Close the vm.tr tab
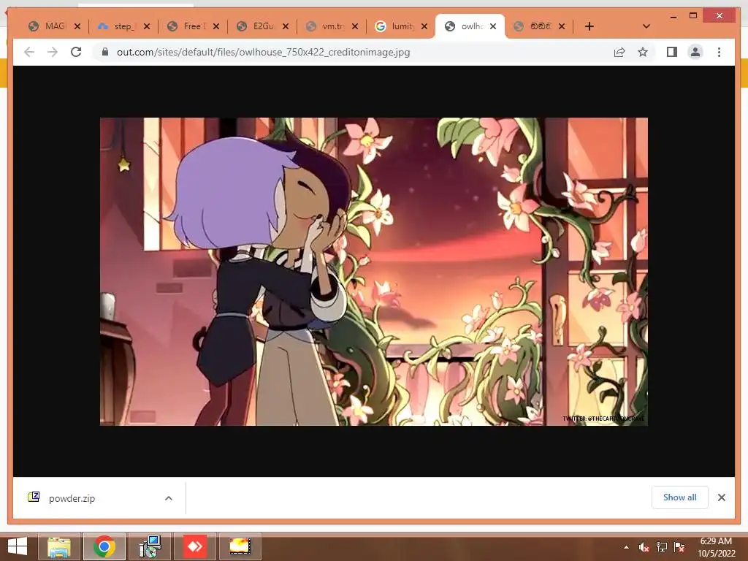This screenshot has height=561, width=748. [x=355, y=26]
